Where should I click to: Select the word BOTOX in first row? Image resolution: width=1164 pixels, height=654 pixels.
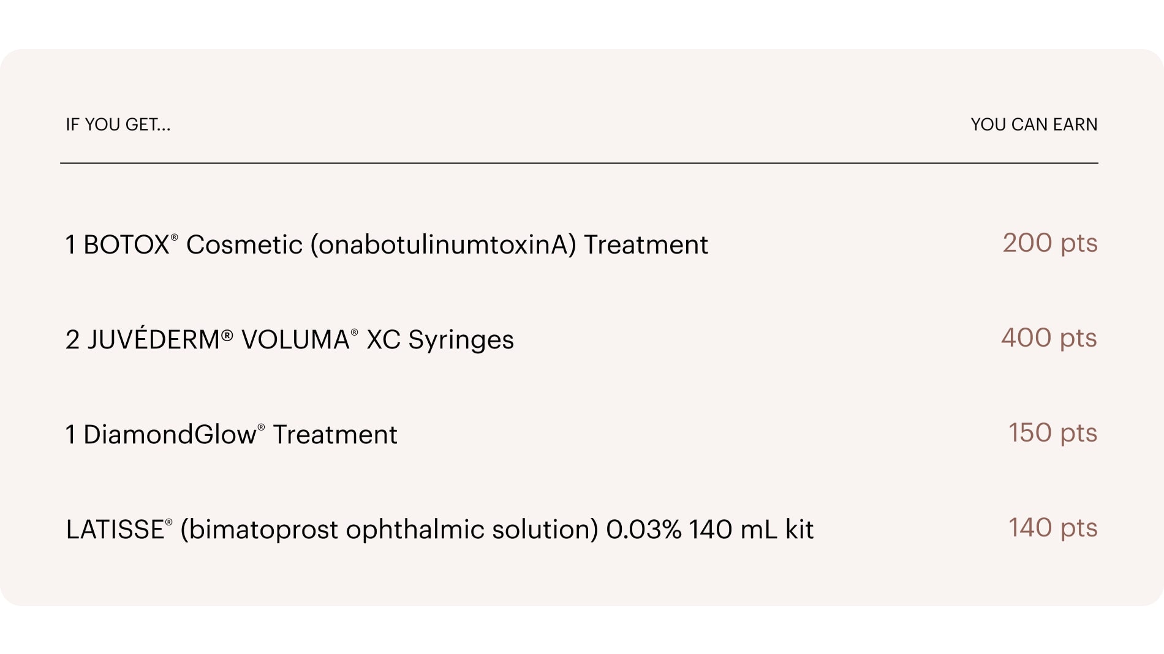126,245
